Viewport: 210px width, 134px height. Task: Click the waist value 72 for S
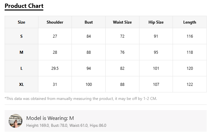tap(122, 36)
